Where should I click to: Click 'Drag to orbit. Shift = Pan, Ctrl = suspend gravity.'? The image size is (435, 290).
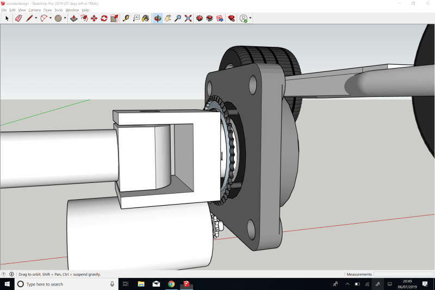[60, 274]
